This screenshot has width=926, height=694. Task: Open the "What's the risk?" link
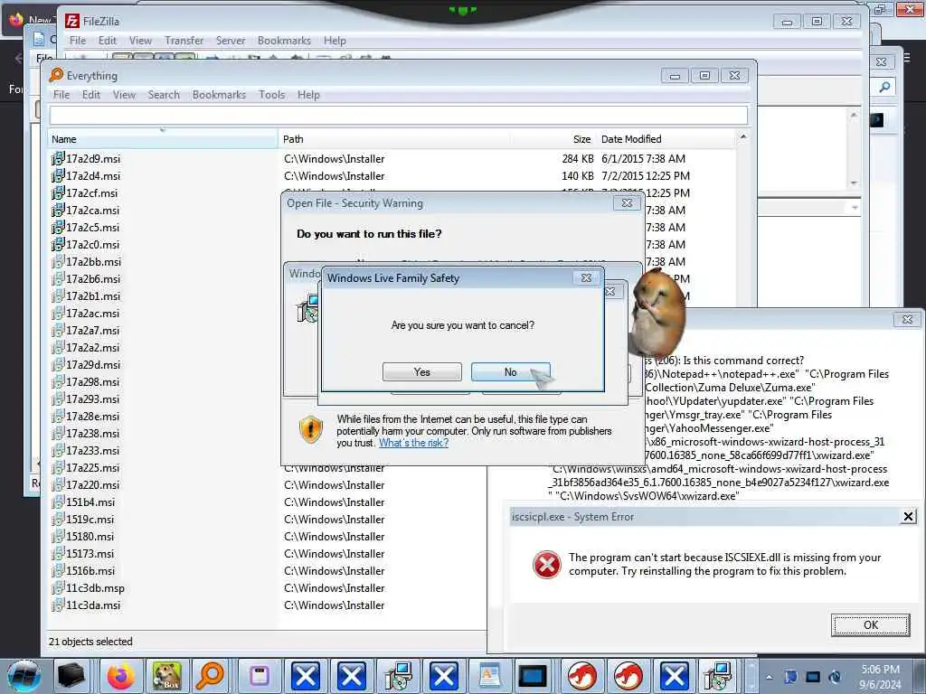click(413, 443)
